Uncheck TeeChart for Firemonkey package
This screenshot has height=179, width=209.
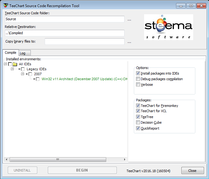[x=138, y=106]
